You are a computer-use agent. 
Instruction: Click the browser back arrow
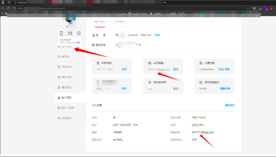coord(3,8)
